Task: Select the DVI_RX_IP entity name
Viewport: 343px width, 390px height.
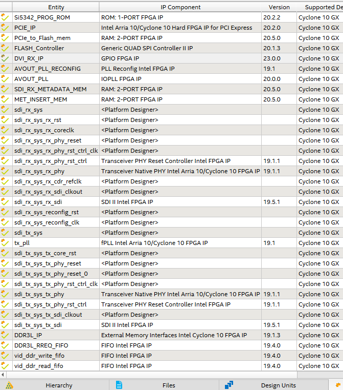Action: click(x=29, y=58)
